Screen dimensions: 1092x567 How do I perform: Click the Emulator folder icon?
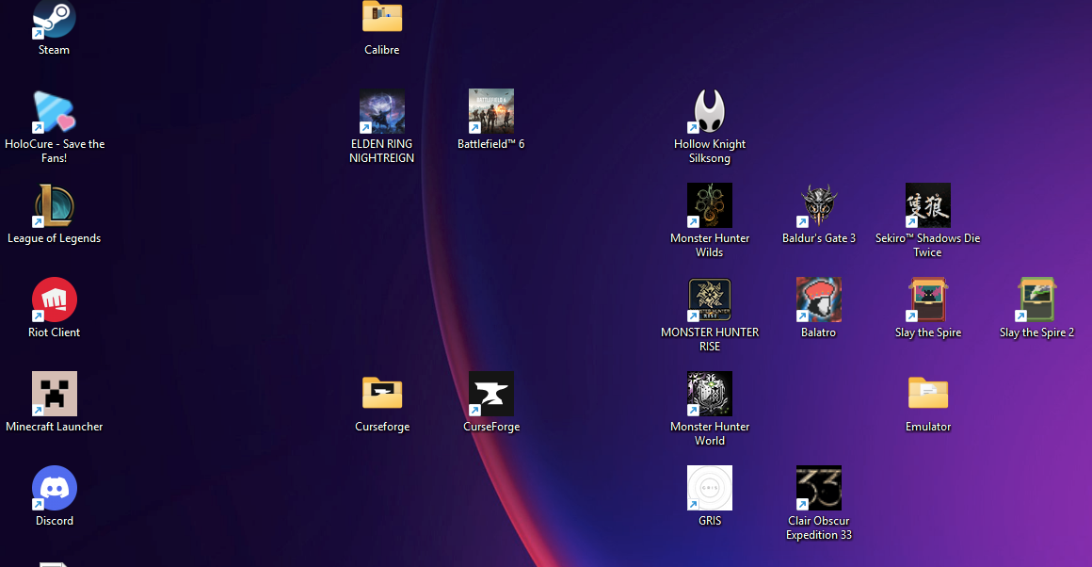(x=927, y=394)
